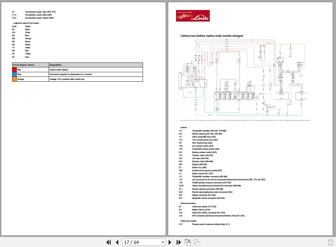This screenshot has width=336, height=247.
Task: Click the '250-A traction/lift fuse (335)' entry
Action: point(204,137)
